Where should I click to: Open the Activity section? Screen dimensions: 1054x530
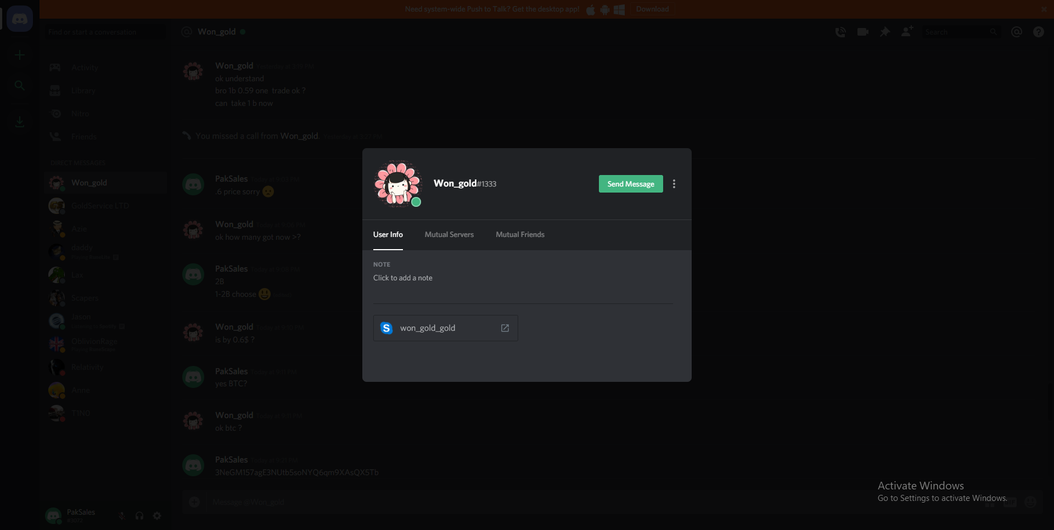click(105, 67)
